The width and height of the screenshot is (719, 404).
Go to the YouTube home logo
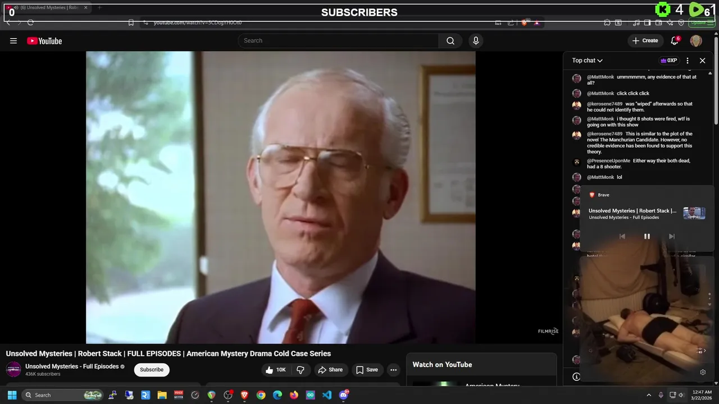[44, 41]
